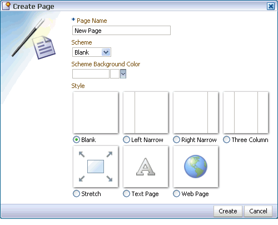
Task: Click the Cancel button
Action: 258,211
